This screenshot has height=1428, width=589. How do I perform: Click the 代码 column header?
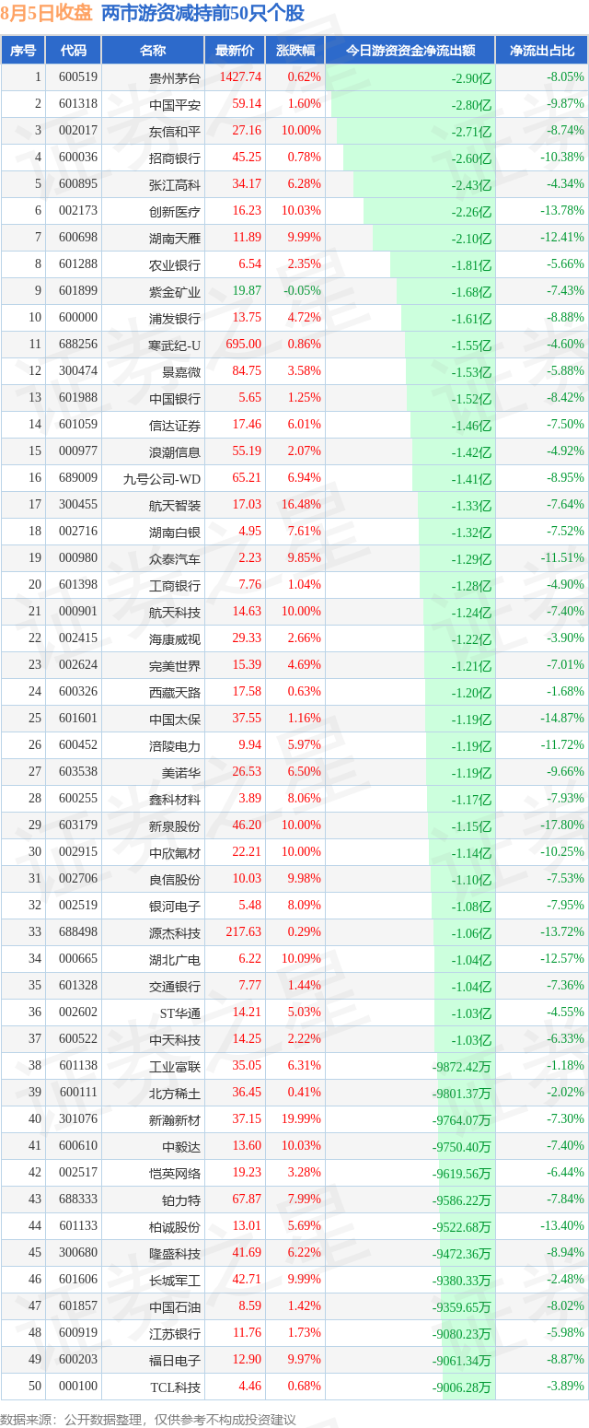74,51
